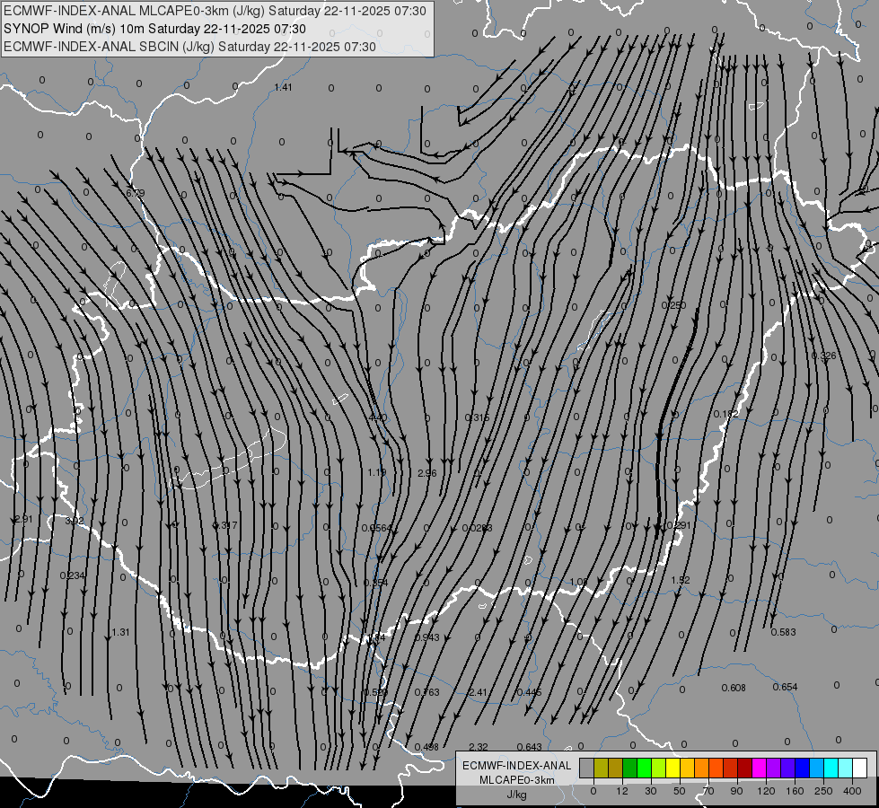Click the 0.943 value on the map

coord(427,637)
